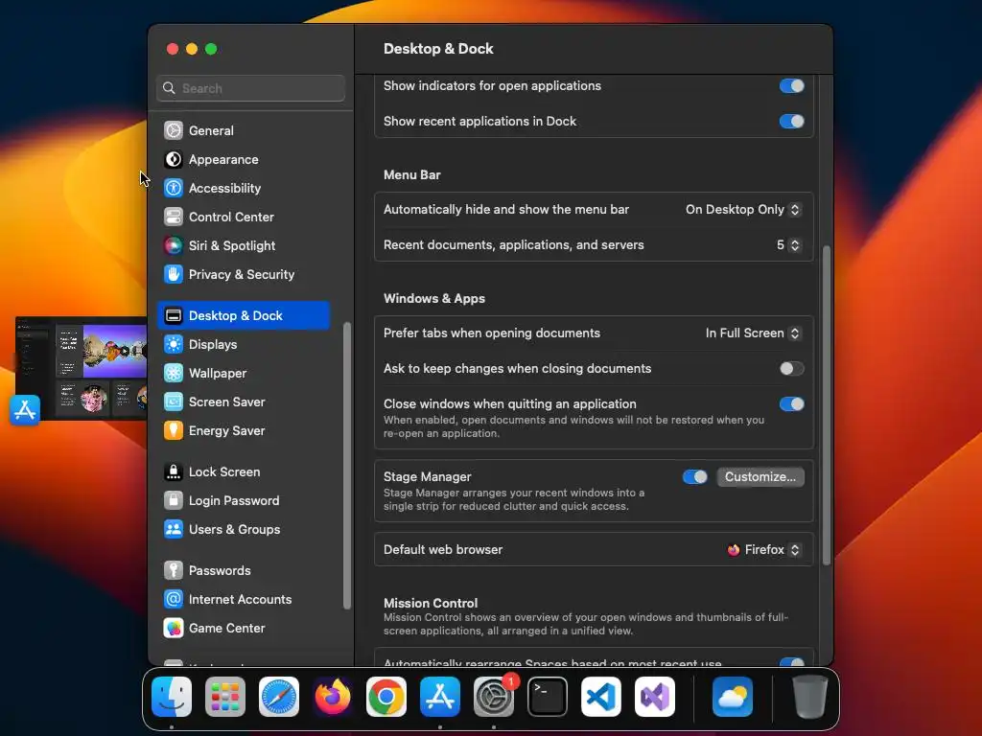The height and width of the screenshot is (736, 982).
Task: Open Terminal from the Dock
Action: pos(548,697)
